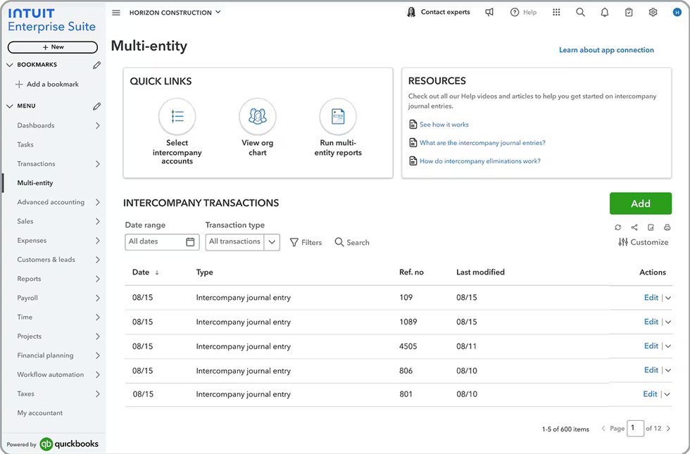Expand the Reports menu item
This screenshot has height=454, width=690.
pyautogui.click(x=97, y=279)
